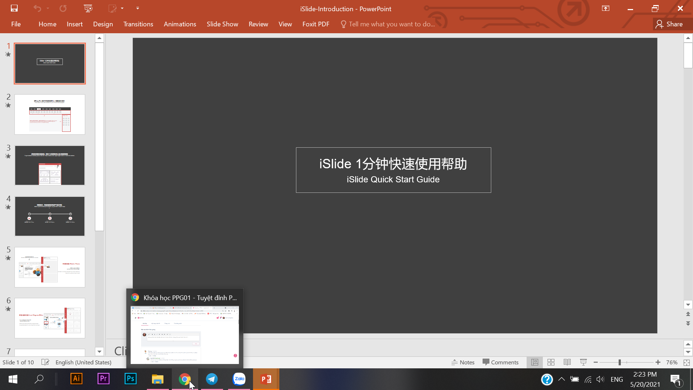The image size is (693, 390).
Task: Start slideshow from beginning via the toolbar icon
Action: coord(88,8)
